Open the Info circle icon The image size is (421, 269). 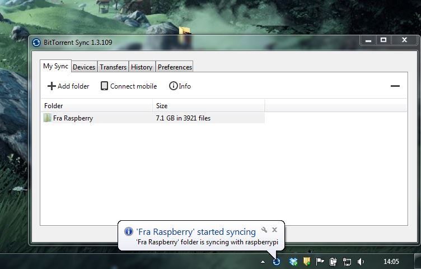coord(173,86)
